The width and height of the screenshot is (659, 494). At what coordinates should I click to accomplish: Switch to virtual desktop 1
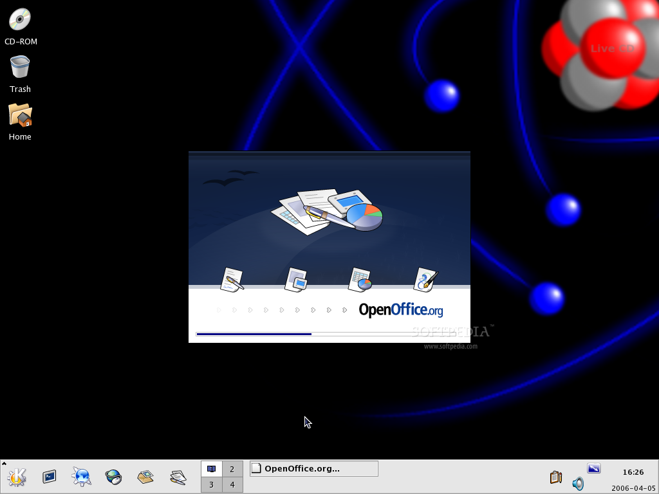211,469
